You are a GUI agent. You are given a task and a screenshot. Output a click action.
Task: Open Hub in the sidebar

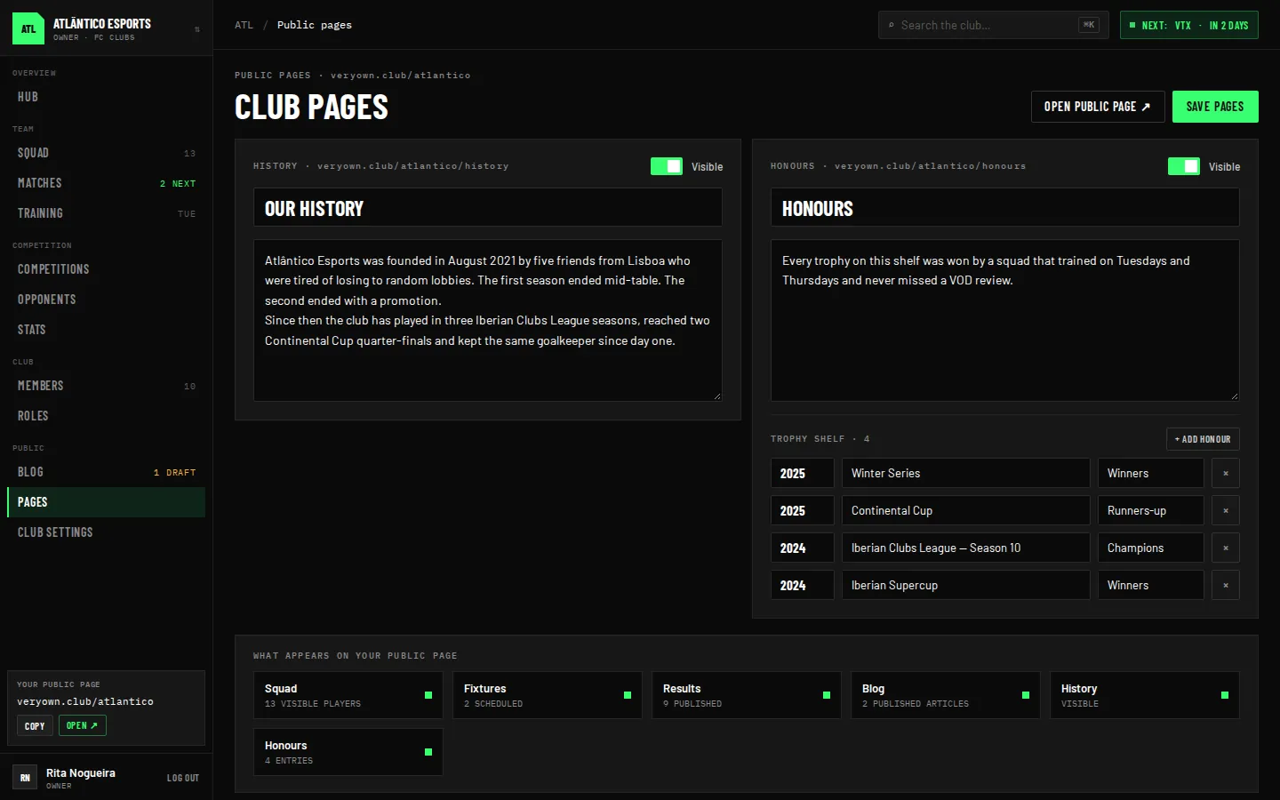[x=106, y=97]
